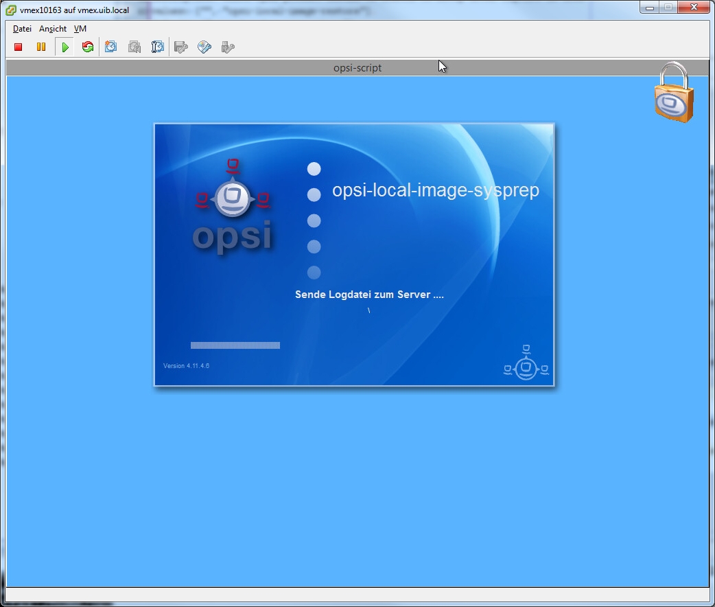This screenshot has width=715, height=607.
Task: Click the floppy drive connection icon
Action: 181,47
